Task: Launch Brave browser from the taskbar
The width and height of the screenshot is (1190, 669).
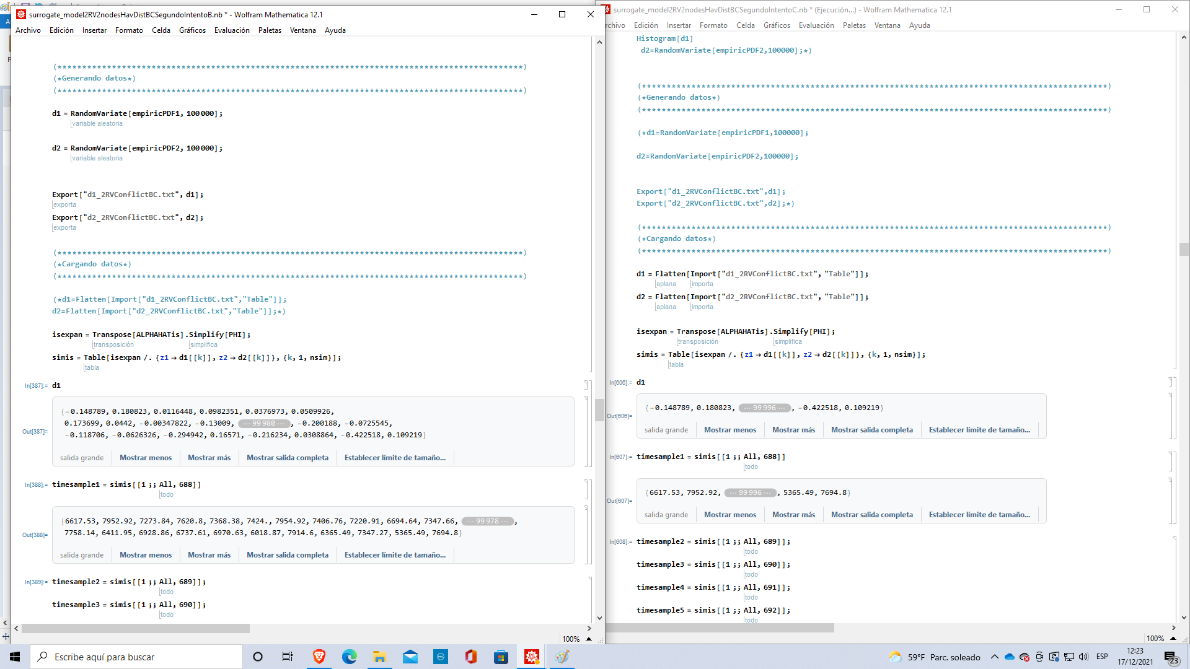Action: pyautogui.click(x=319, y=657)
